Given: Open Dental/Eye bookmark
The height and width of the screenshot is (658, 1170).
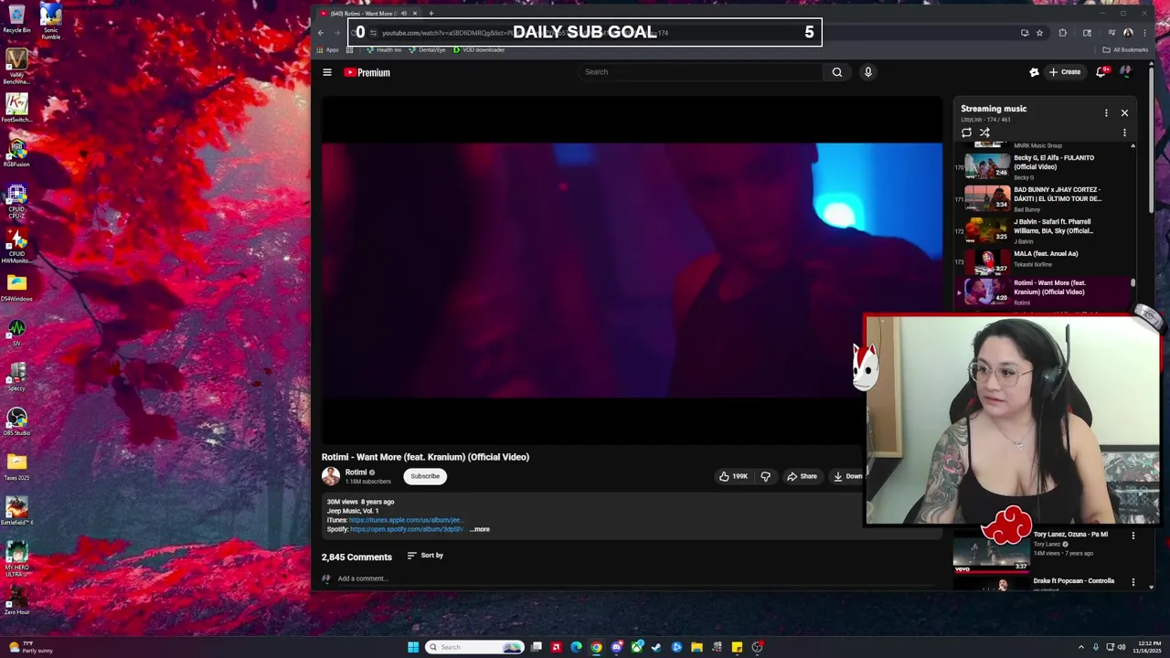Looking at the screenshot, I should 427,49.
